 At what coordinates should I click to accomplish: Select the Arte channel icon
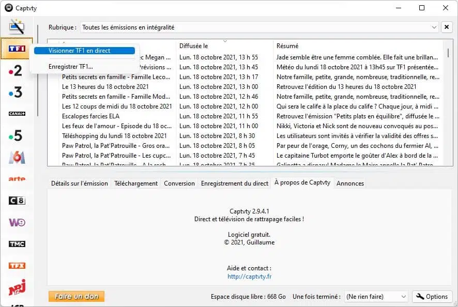(17, 179)
